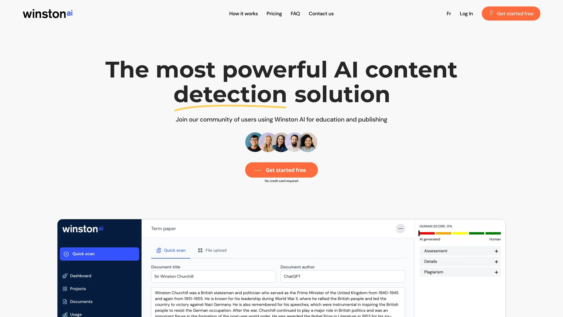Click the File upload tab icon
This screenshot has height=317, width=563.
[199, 250]
